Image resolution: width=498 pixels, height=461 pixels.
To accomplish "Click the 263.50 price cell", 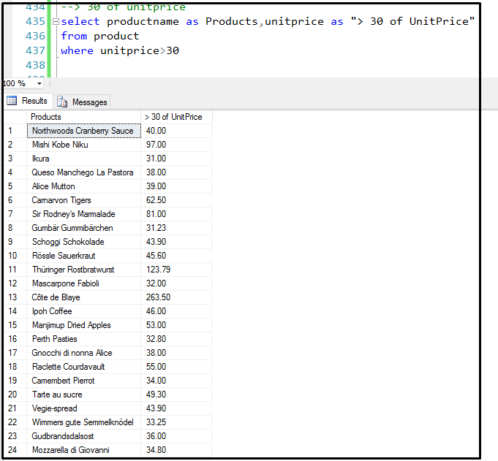I will (176, 297).
